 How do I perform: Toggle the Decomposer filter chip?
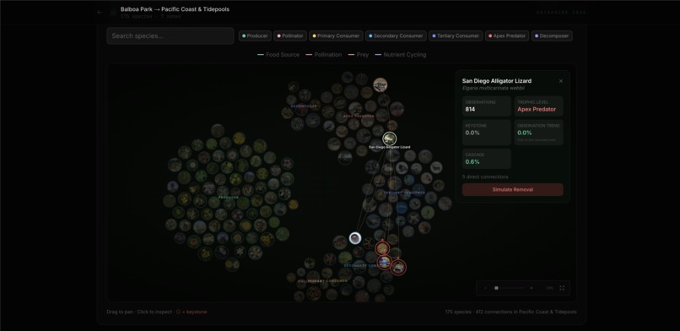coord(552,36)
